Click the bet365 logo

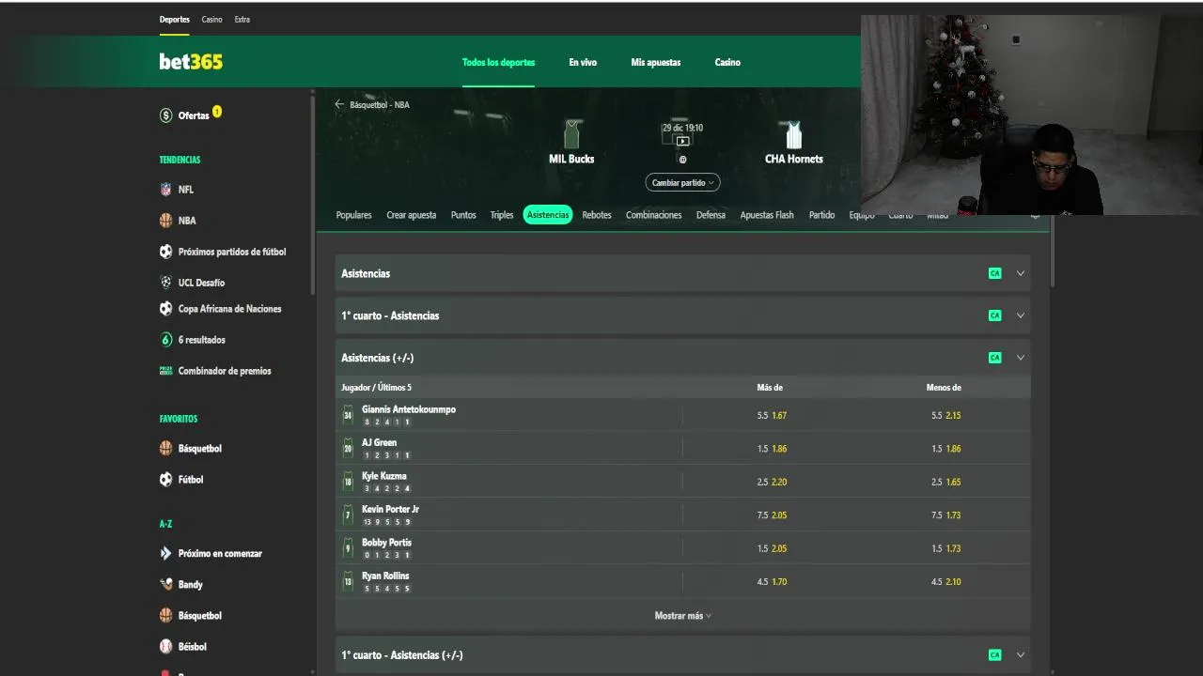click(191, 62)
